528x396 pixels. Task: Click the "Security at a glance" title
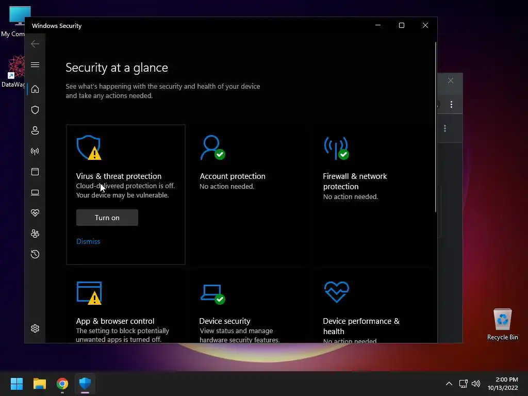click(x=117, y=68)
